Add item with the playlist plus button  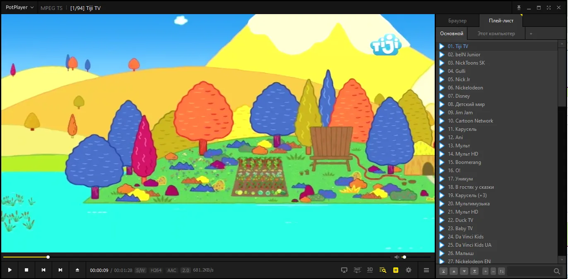point(486,271)
